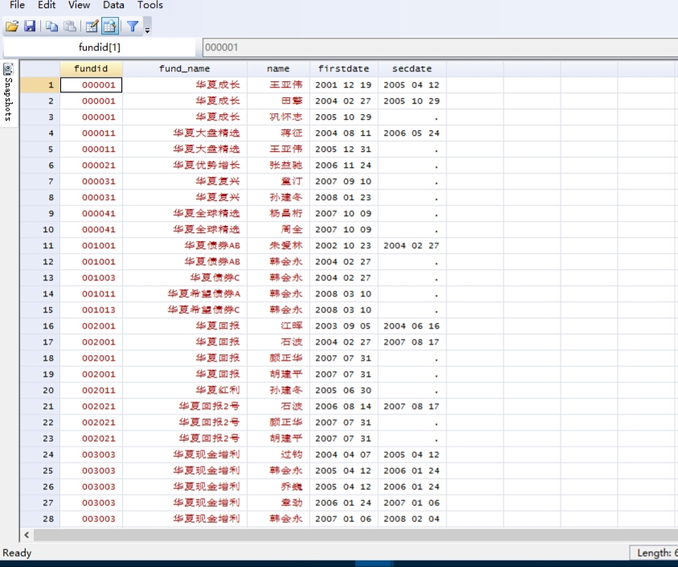Screen dimensions: 678x567
Task: Click firstdate cell 2005 12 31
Action: coord(344,149)
